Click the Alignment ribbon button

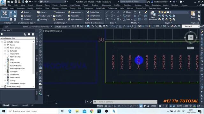[60, 12]
